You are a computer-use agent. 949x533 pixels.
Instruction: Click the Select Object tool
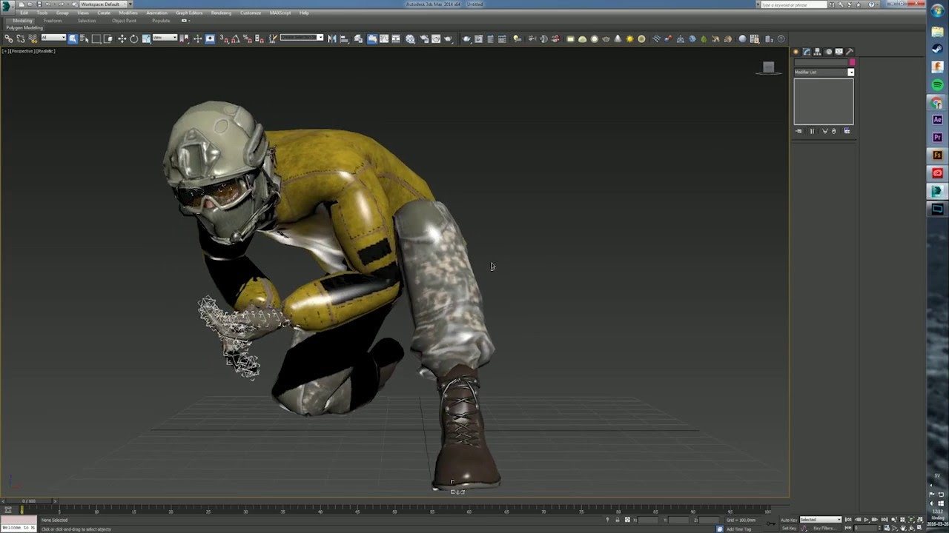pos(73,38)
